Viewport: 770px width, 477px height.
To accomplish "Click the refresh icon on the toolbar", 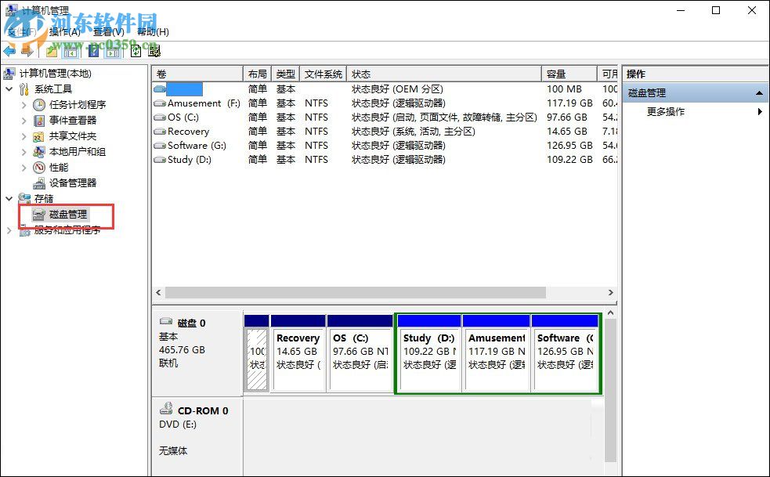I will pos(136,50).
